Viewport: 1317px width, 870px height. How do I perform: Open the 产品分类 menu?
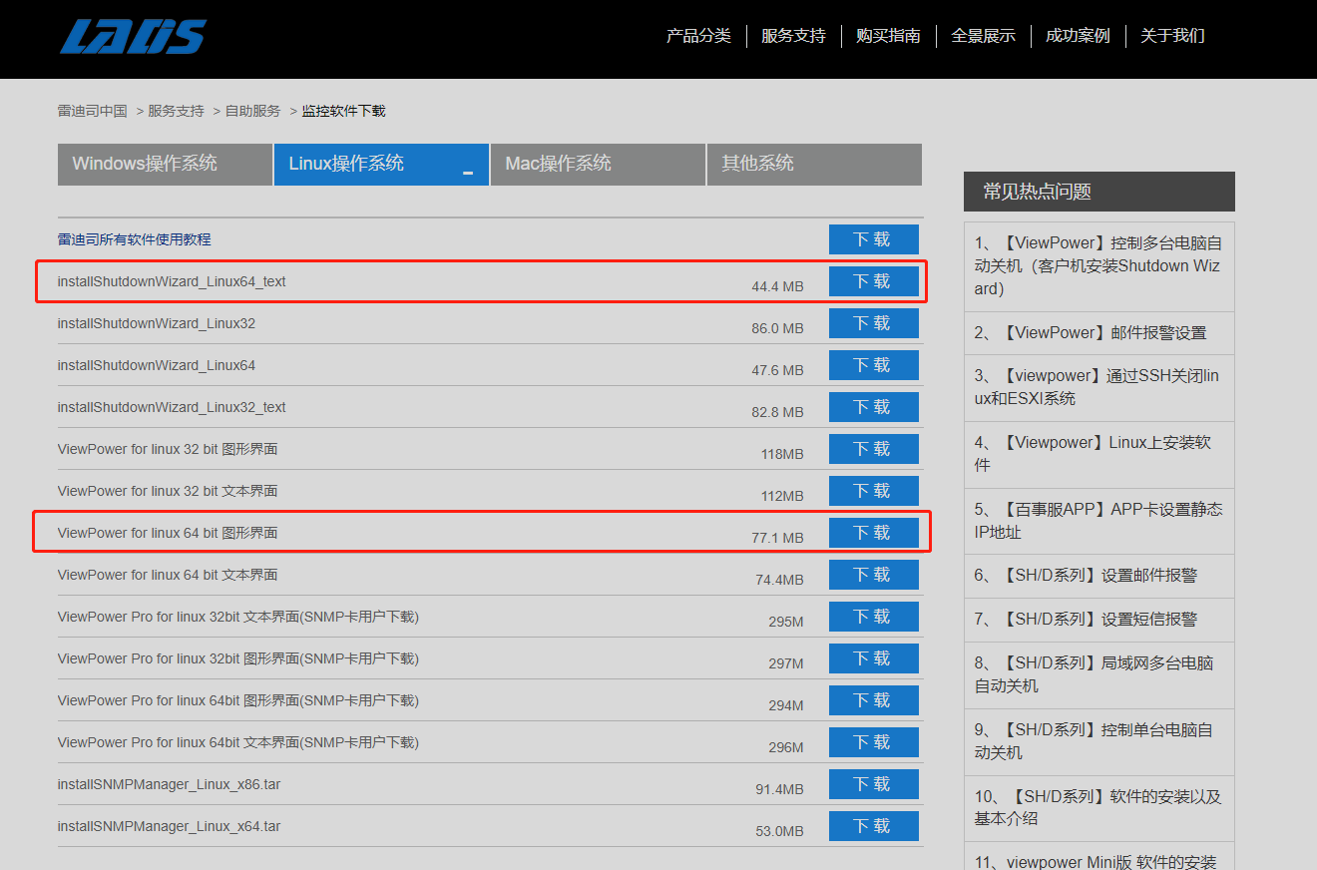tap(698, 36)
